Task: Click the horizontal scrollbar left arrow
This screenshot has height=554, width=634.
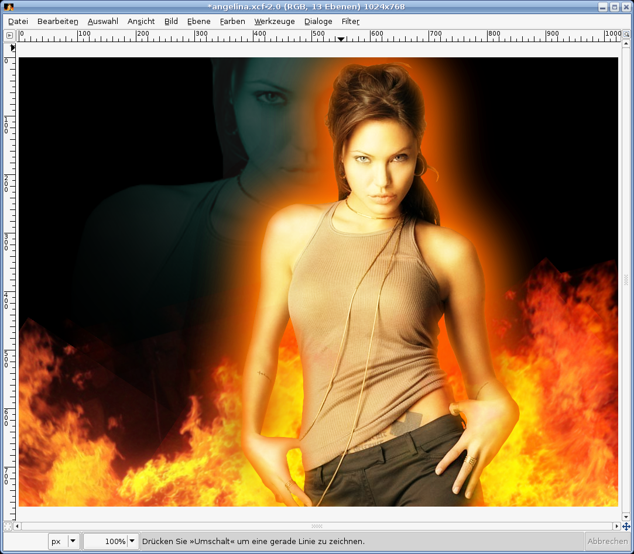Action: 18,527
